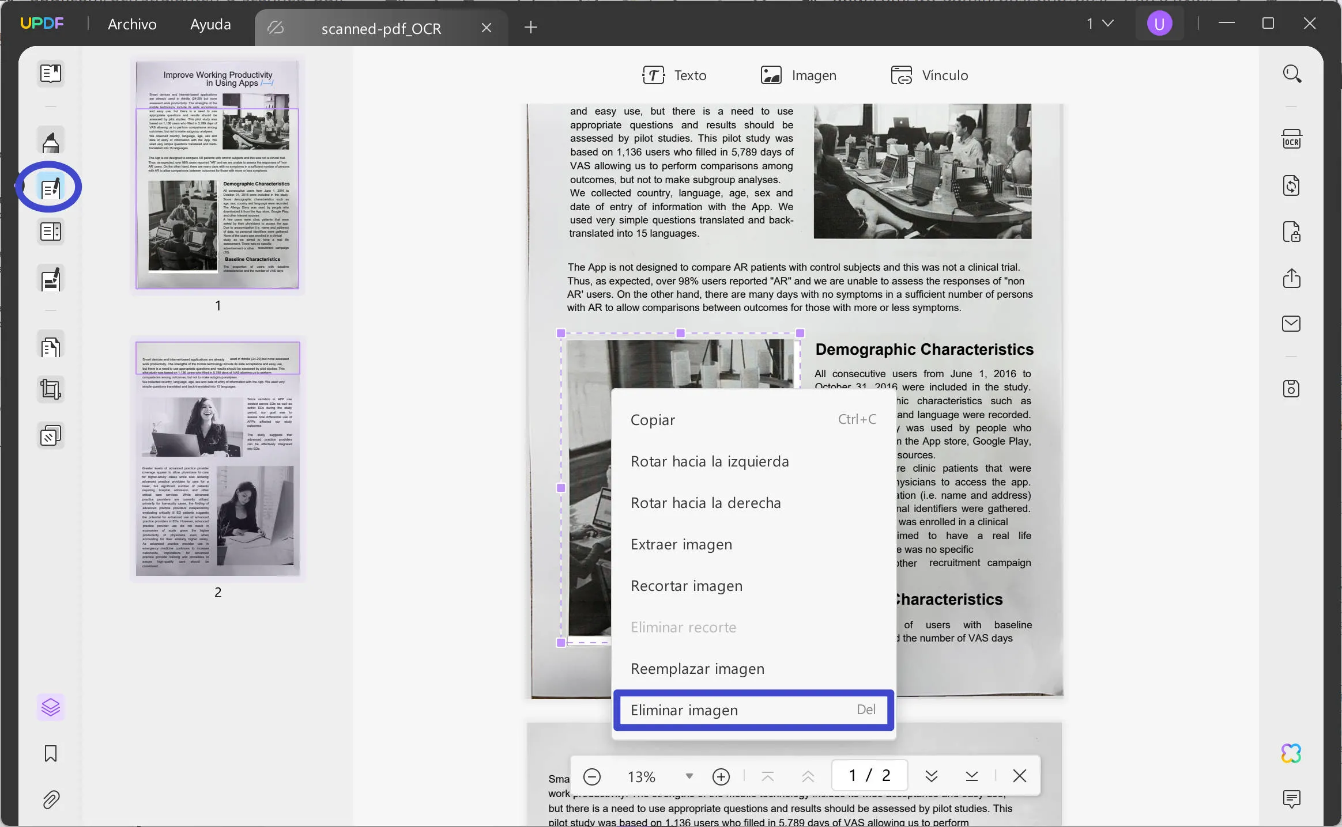Open the Comments panel icon
The image size is (1342, 827).
click(x=1292, y=799)
